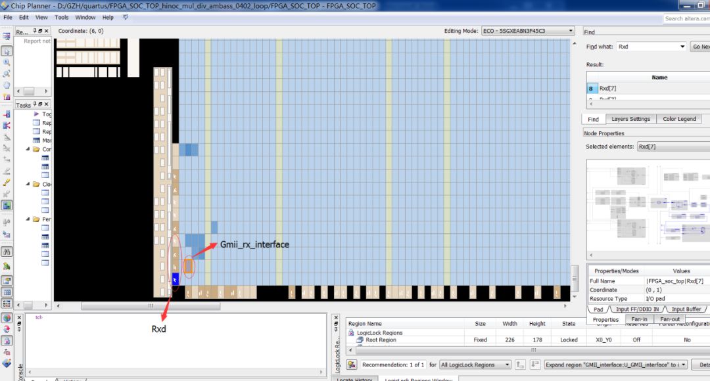Click the next recommendation arrow button

click(534, 365)
